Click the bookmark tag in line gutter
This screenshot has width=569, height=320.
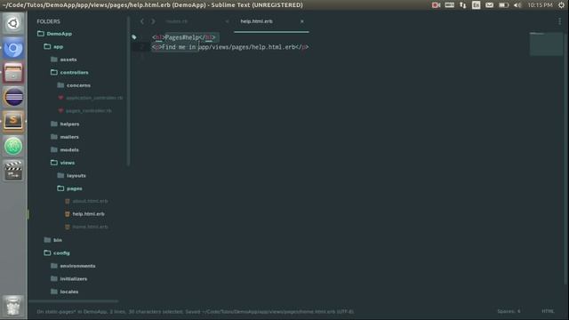coord(134,37)
